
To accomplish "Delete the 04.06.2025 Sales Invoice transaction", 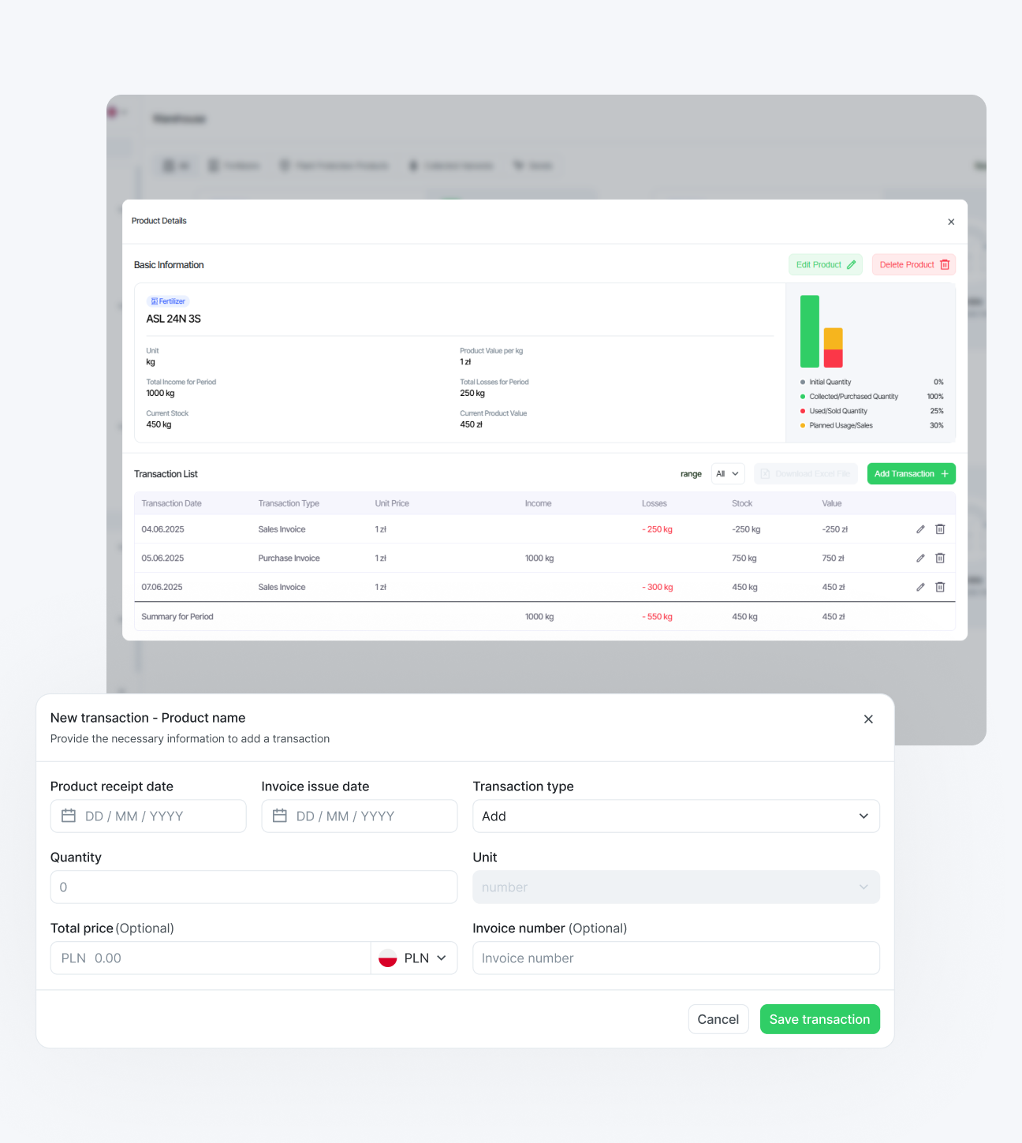I will [940, 529].
